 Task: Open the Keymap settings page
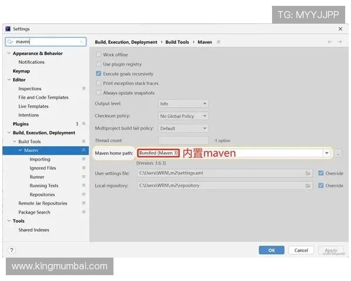[21, 71]
